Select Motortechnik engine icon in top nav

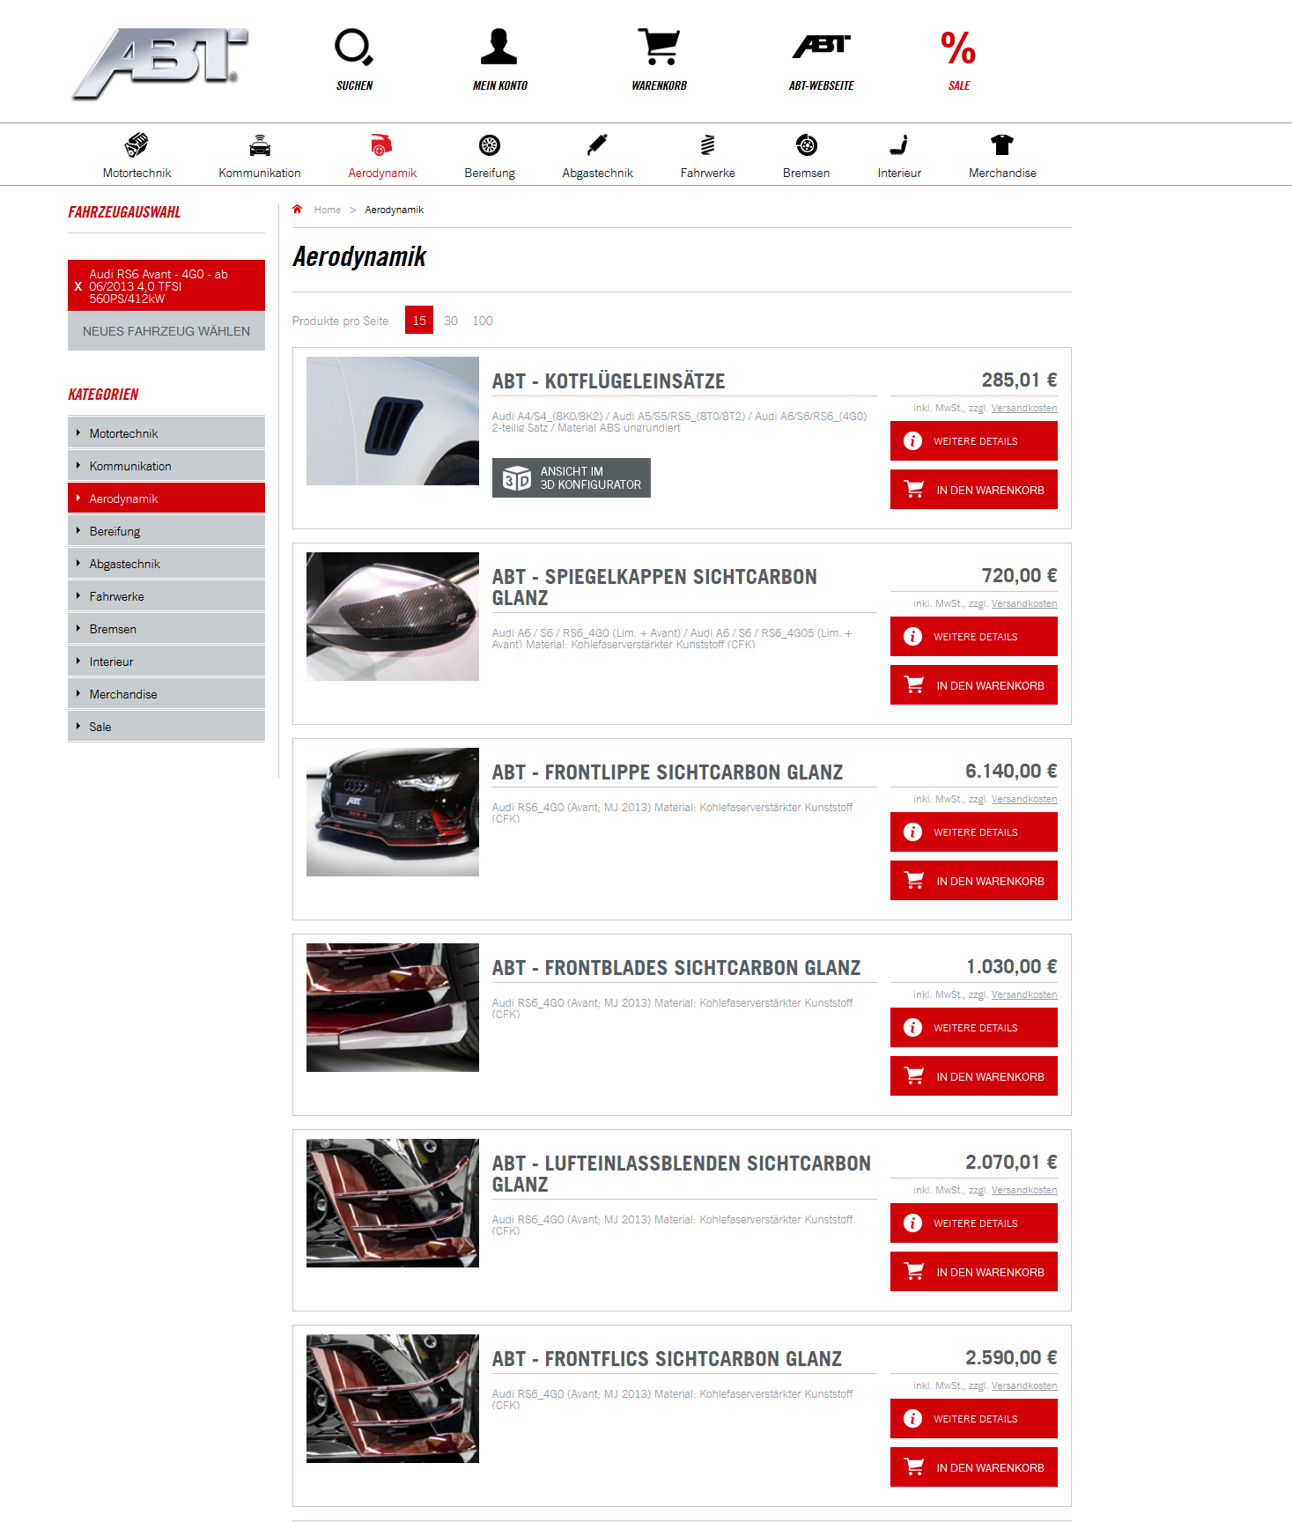click(x=137, y=144)
